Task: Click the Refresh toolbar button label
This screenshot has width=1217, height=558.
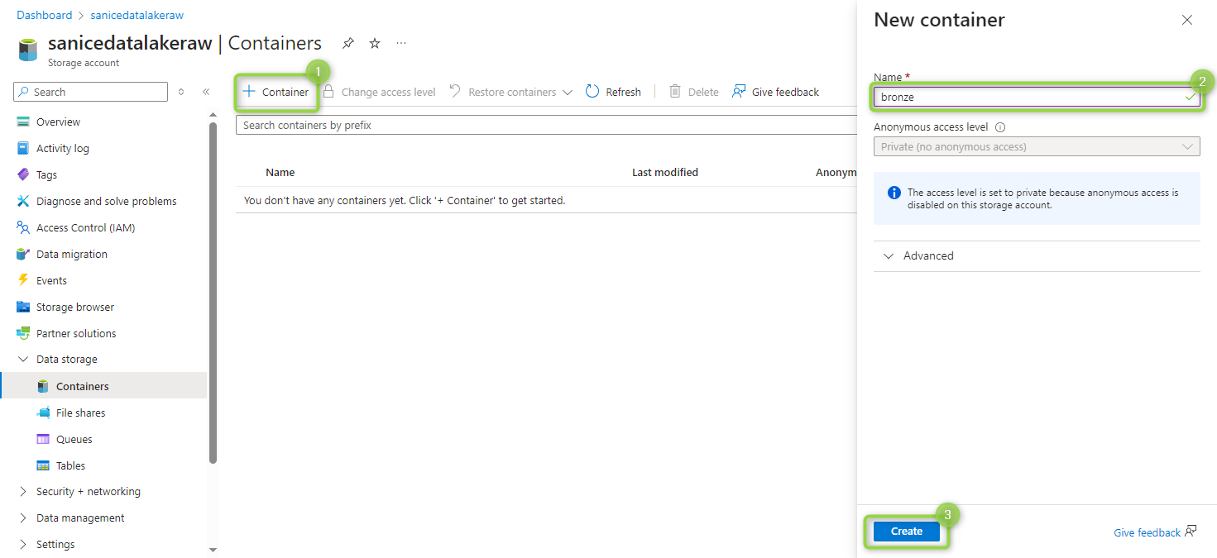Action: pos(623,92)
